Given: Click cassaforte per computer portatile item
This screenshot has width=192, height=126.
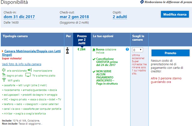Looking at the screenshot, I should tap(42, 109).
